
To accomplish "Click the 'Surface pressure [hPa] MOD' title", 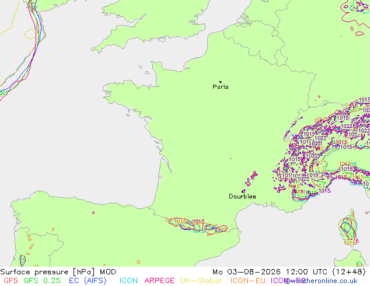I will click(x=58, y=272).
